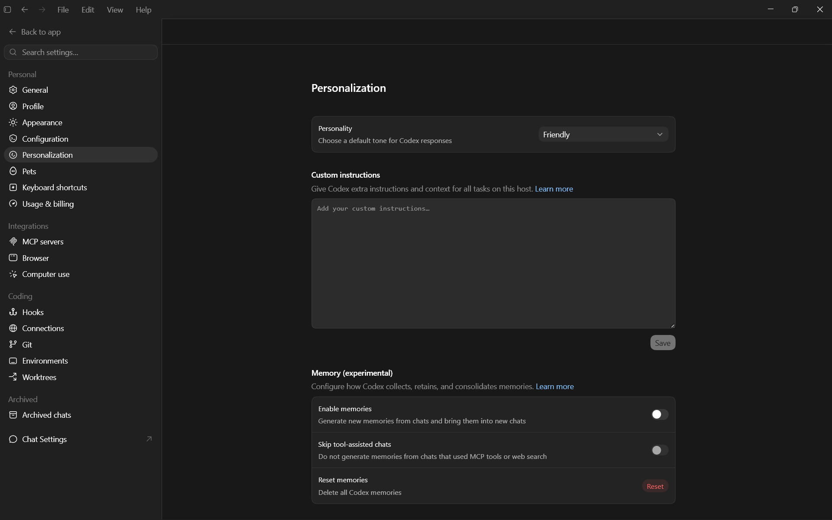The image size is (832, 520).
Task: Select the Appearance settings label
Action: 42,123
